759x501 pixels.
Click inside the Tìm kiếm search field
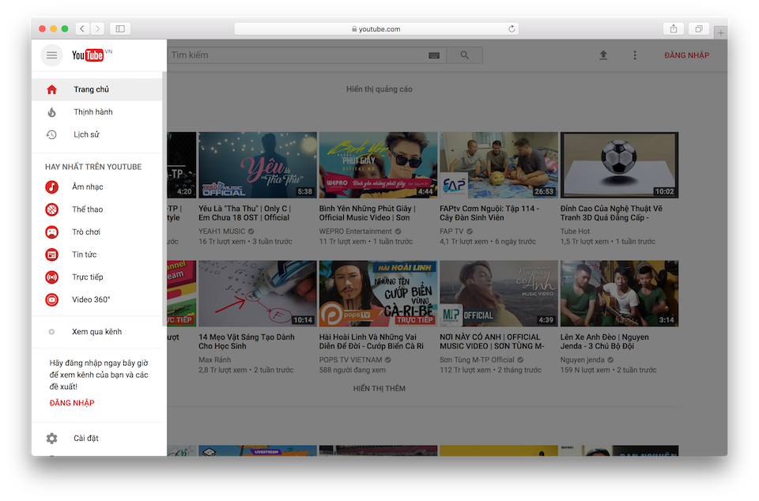(293, 55)
